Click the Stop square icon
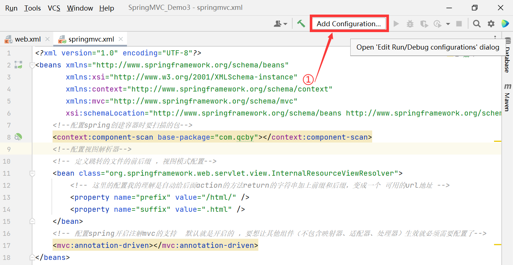This screenshot has width=513, height=265. click(x=458, y=23)
